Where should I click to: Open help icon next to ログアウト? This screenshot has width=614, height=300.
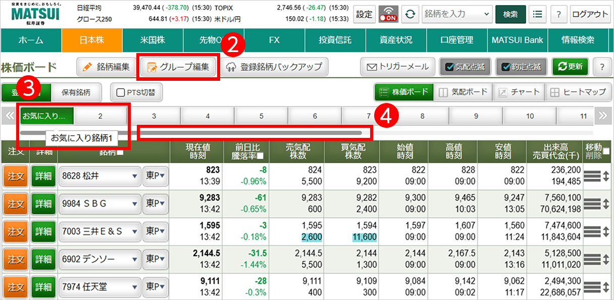(x=558, y=14)
